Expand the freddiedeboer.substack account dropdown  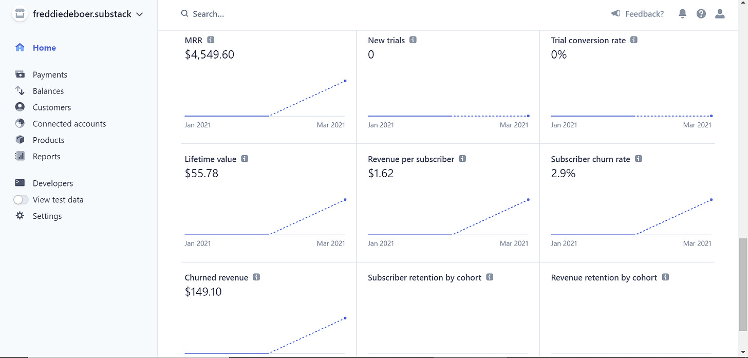tap(139, 14)
